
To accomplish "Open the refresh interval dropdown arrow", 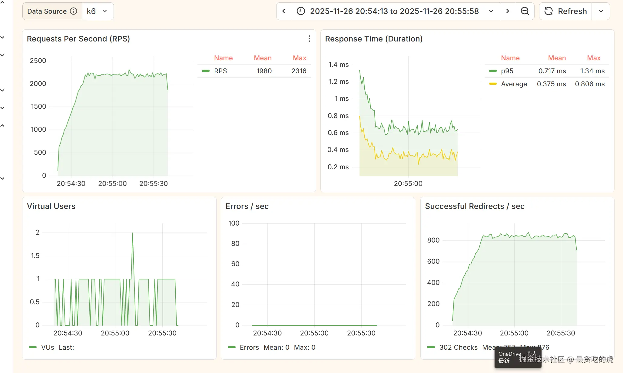I will coord(601,11).
